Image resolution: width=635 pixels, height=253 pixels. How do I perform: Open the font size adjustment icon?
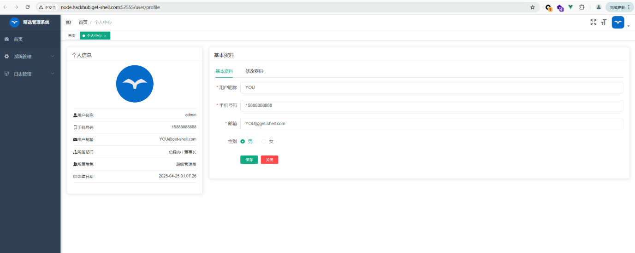click(x=603, y=22)
